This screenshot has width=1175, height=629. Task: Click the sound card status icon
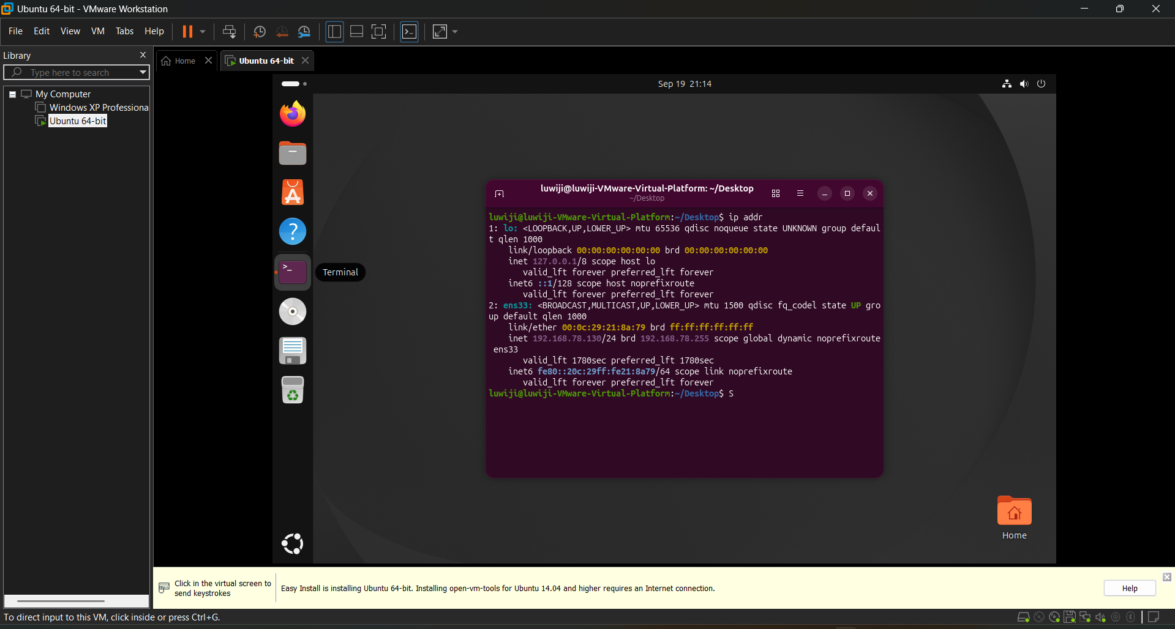click(x=1100, y=617)
